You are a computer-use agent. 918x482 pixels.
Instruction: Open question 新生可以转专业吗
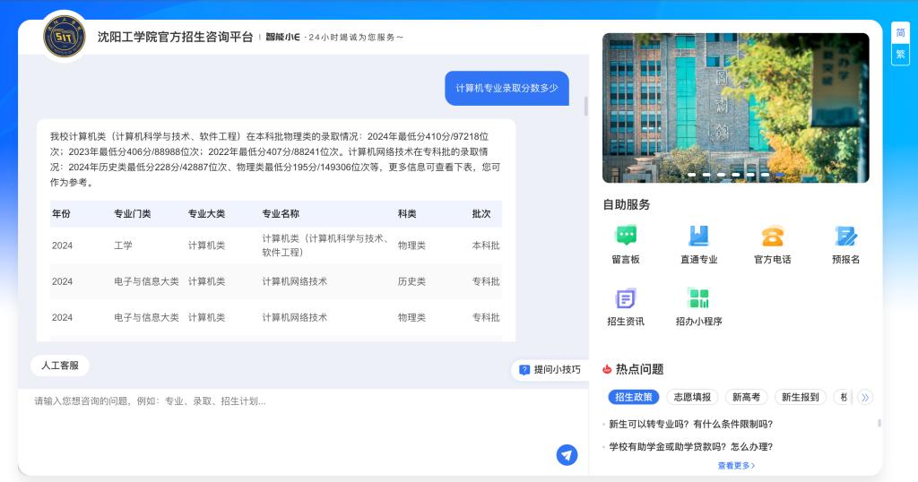(x=690, y=424)
